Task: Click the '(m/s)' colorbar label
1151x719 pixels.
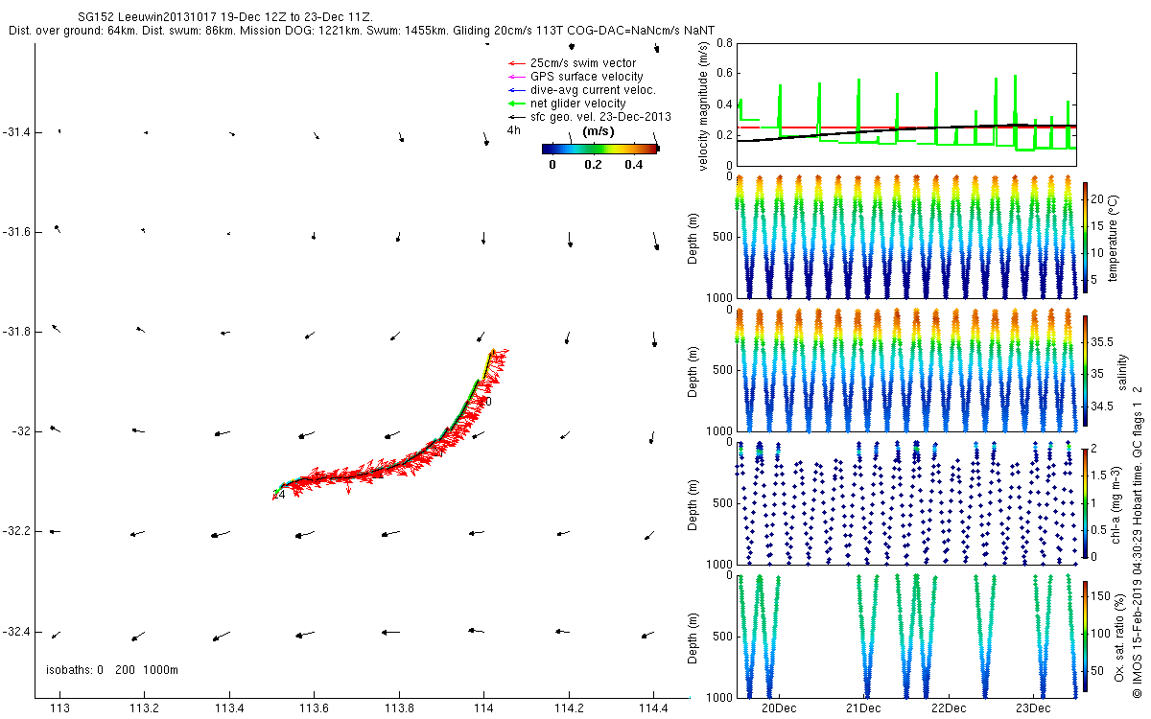Action: 599,131
